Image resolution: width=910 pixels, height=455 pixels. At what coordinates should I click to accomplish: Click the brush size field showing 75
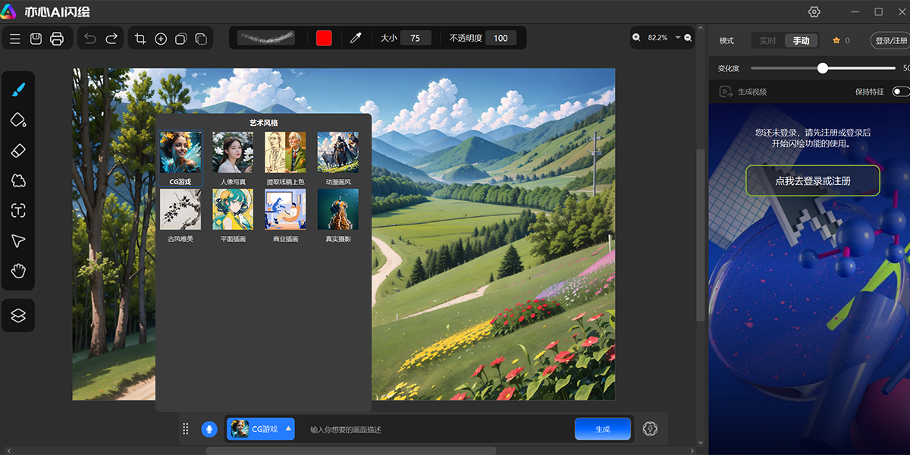click(x=416, y=38)
